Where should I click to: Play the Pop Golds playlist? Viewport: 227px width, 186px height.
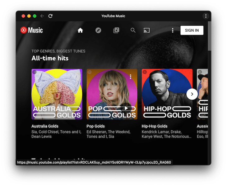126,108
